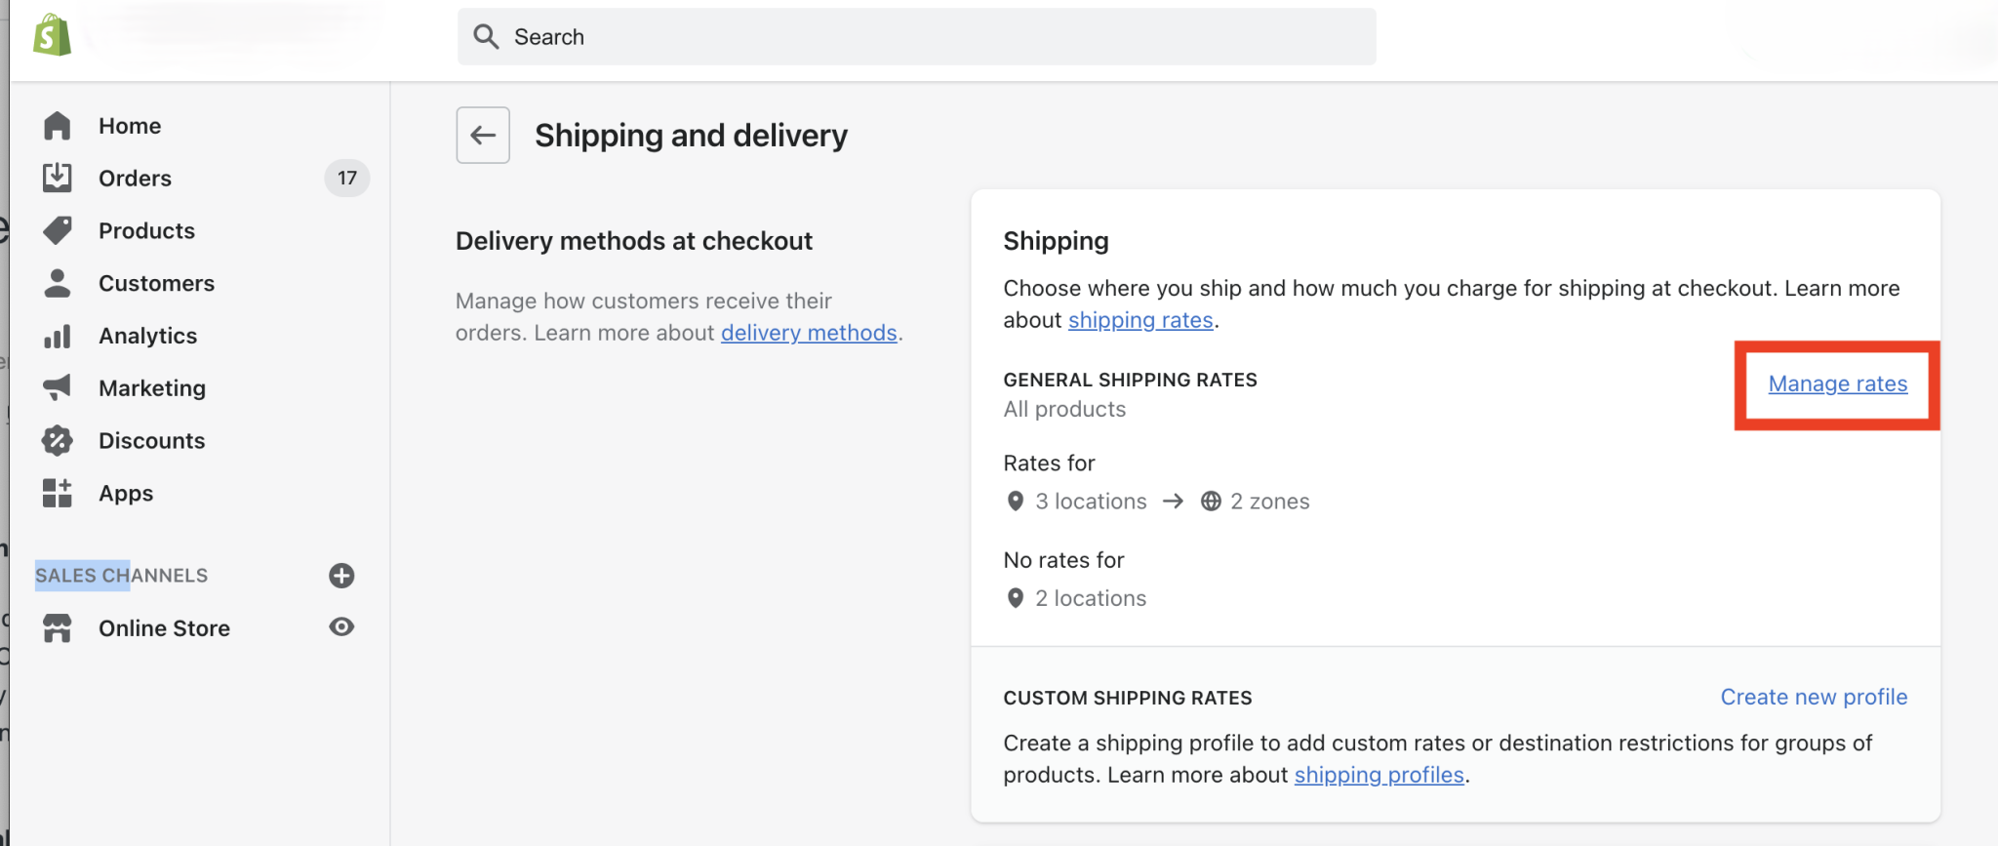Select Marketing in the sidebar
The width and height of the screenshot is (1998, 846).
pos(152,388)
